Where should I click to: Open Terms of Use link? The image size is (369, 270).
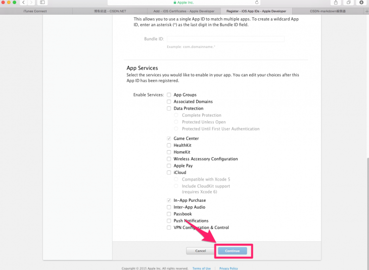point(202,268)
